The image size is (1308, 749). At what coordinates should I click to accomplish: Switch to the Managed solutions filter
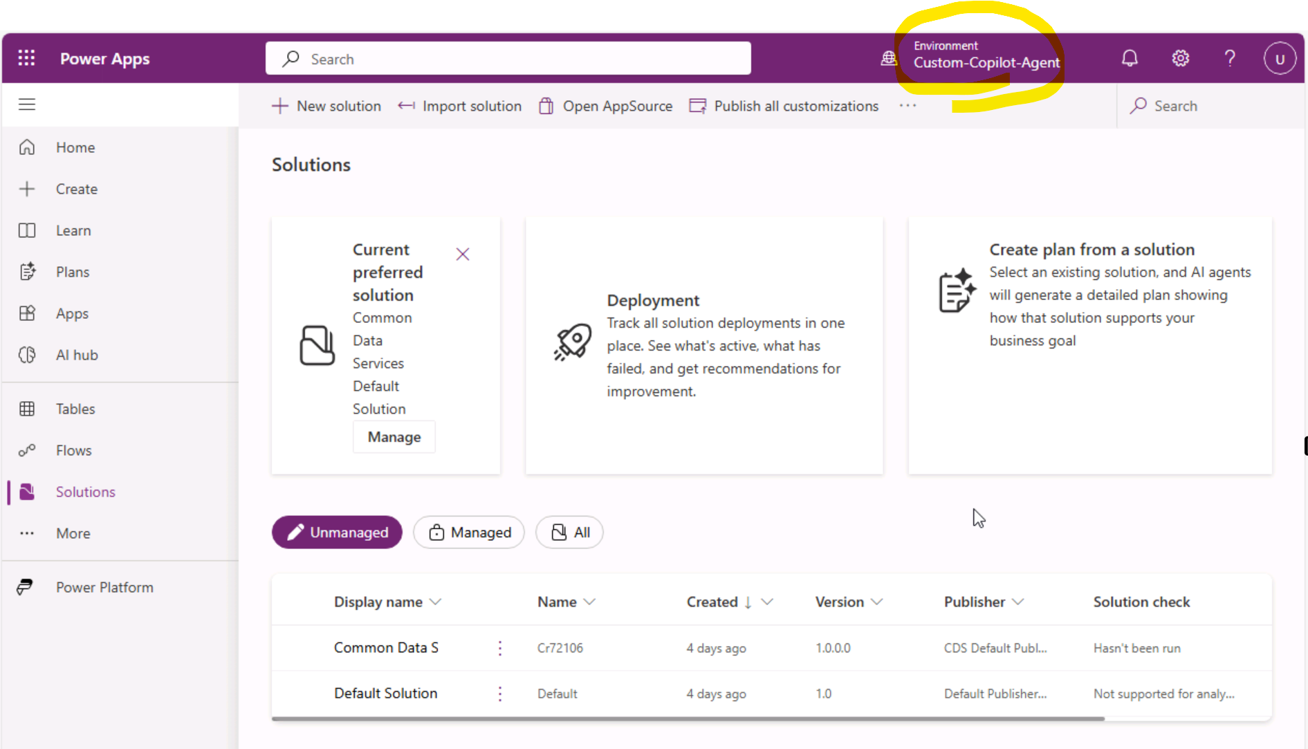469,532
